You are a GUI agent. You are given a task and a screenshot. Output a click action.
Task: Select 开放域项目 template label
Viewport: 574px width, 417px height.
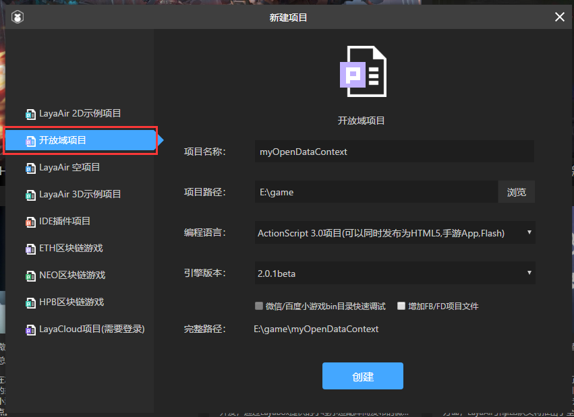[63, 140]
